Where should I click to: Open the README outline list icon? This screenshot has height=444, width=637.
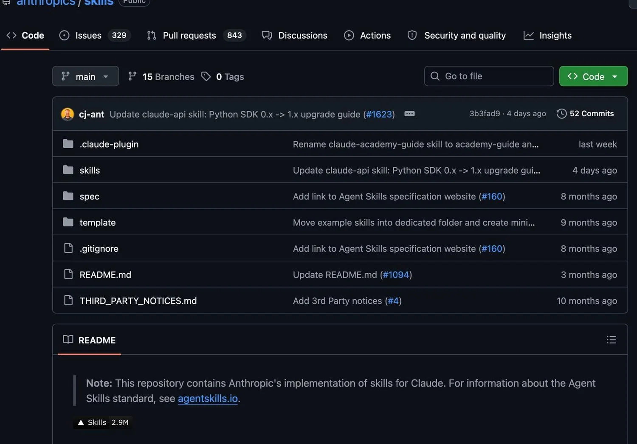[611, 340]
